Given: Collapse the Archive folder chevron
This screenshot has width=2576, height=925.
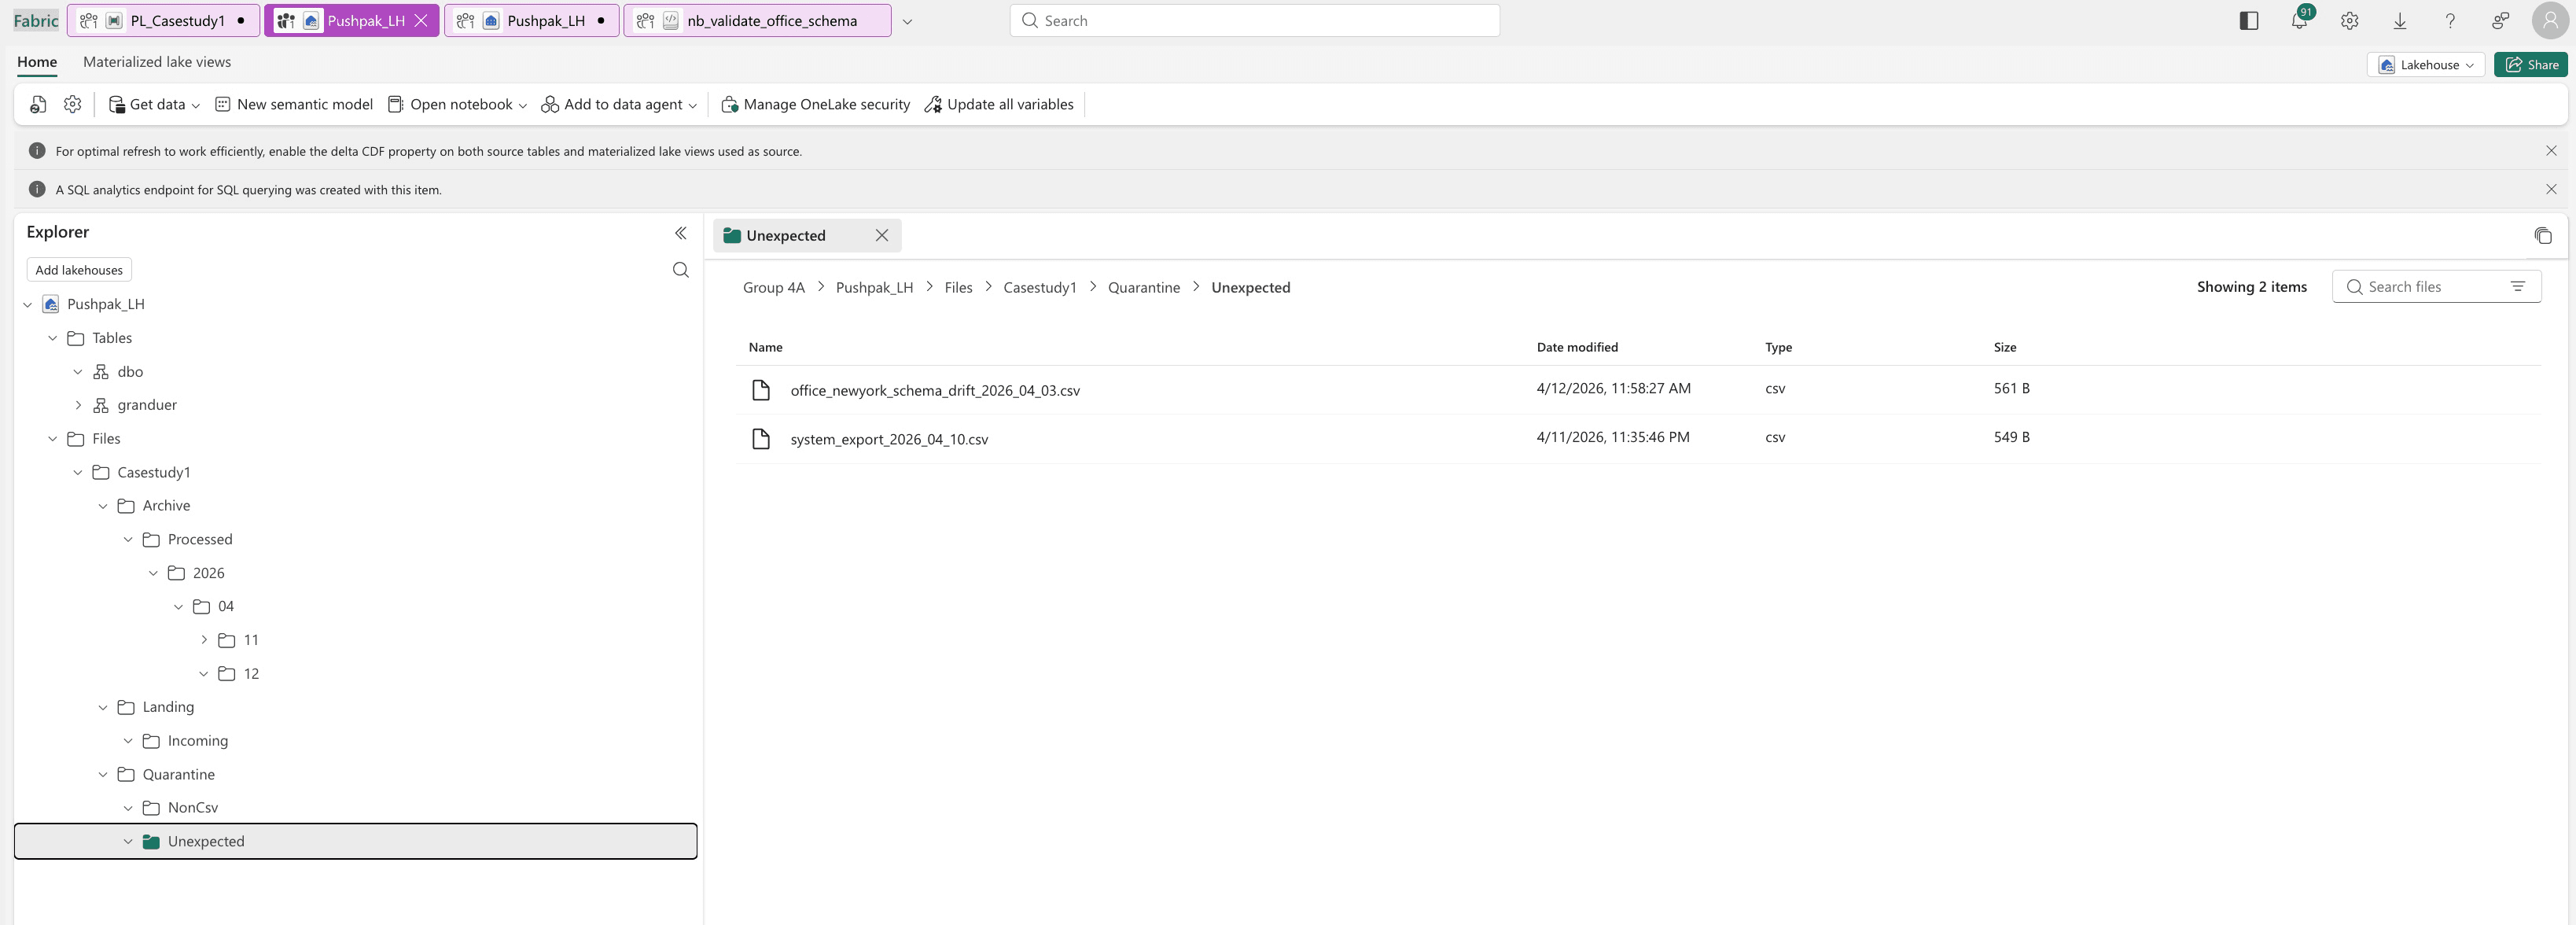Looking at the screenshot, I should (103, 506).
